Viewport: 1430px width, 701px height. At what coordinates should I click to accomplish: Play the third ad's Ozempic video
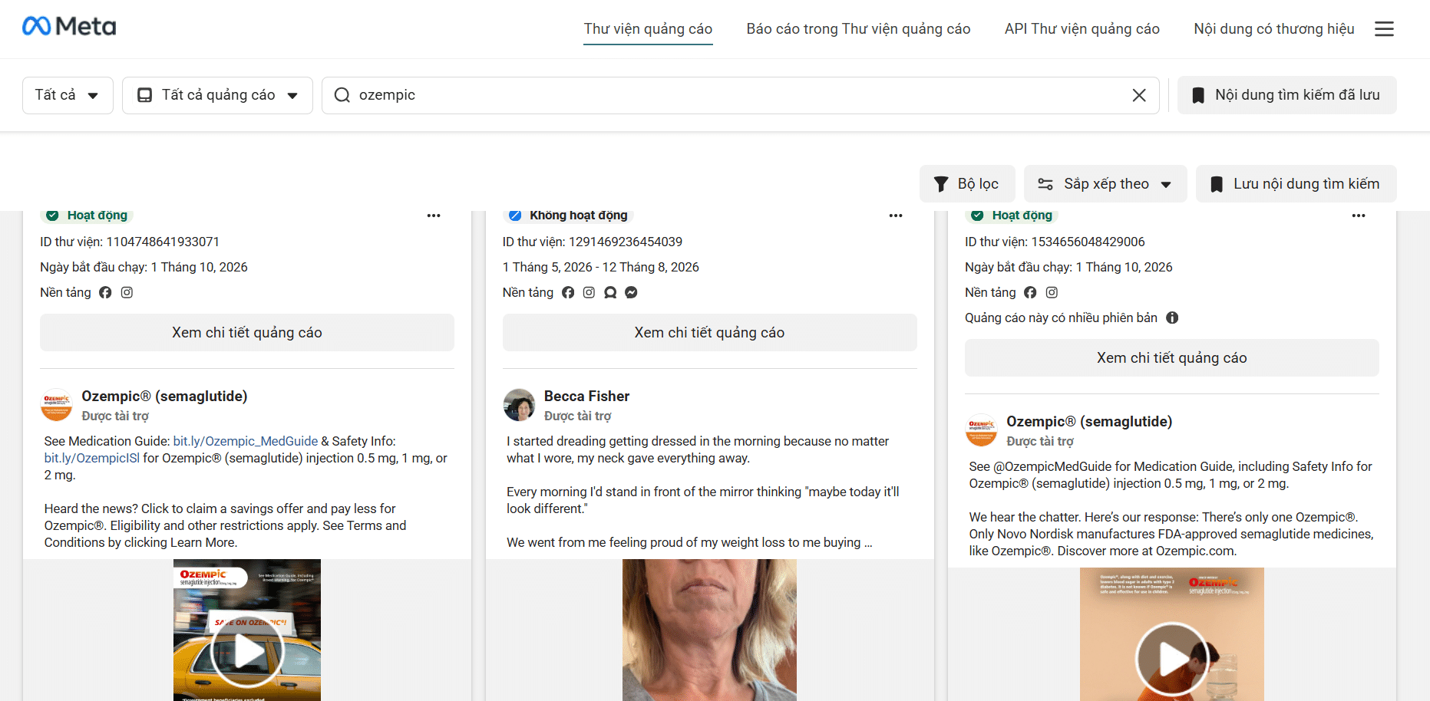[1172, 659]
